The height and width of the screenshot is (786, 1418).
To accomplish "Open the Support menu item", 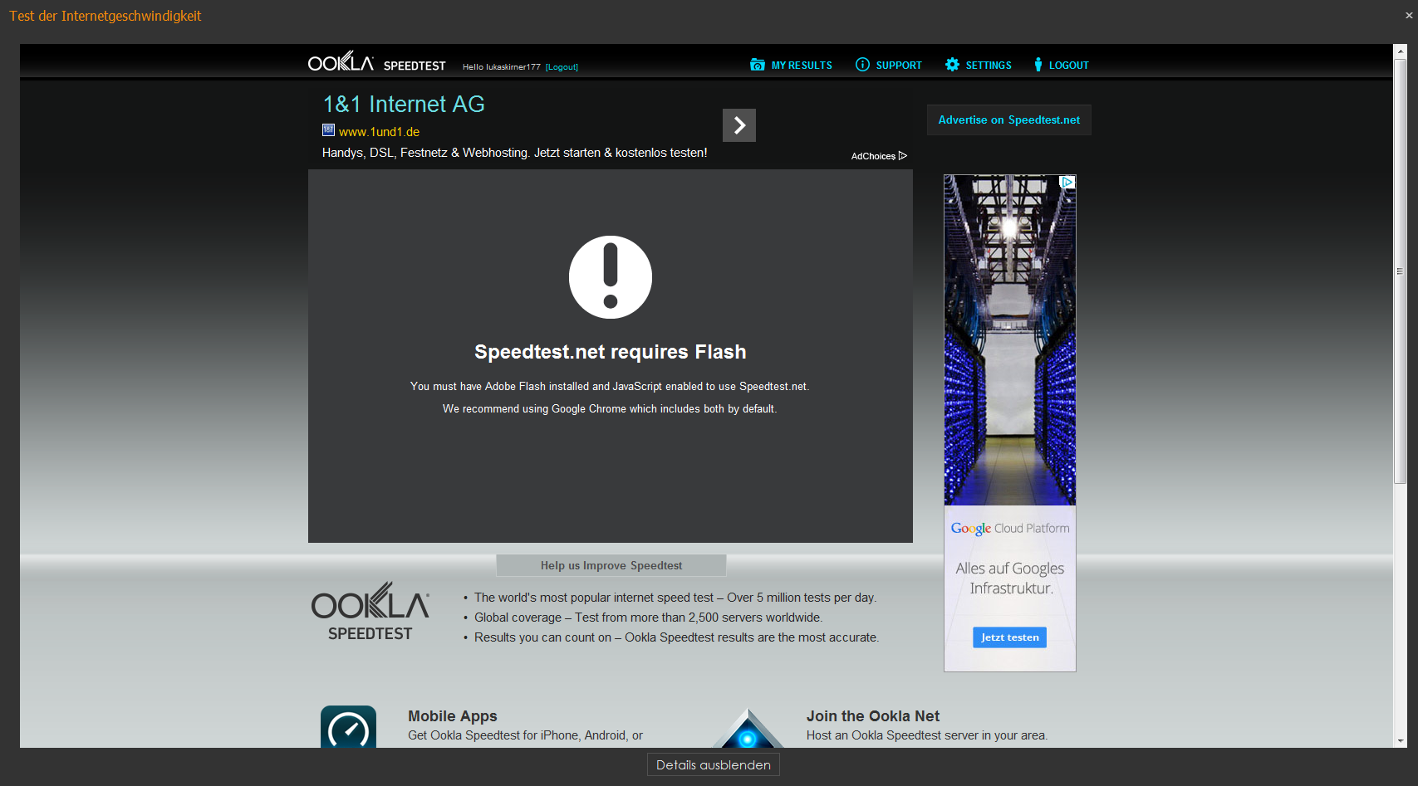I will tap(899, 66).
